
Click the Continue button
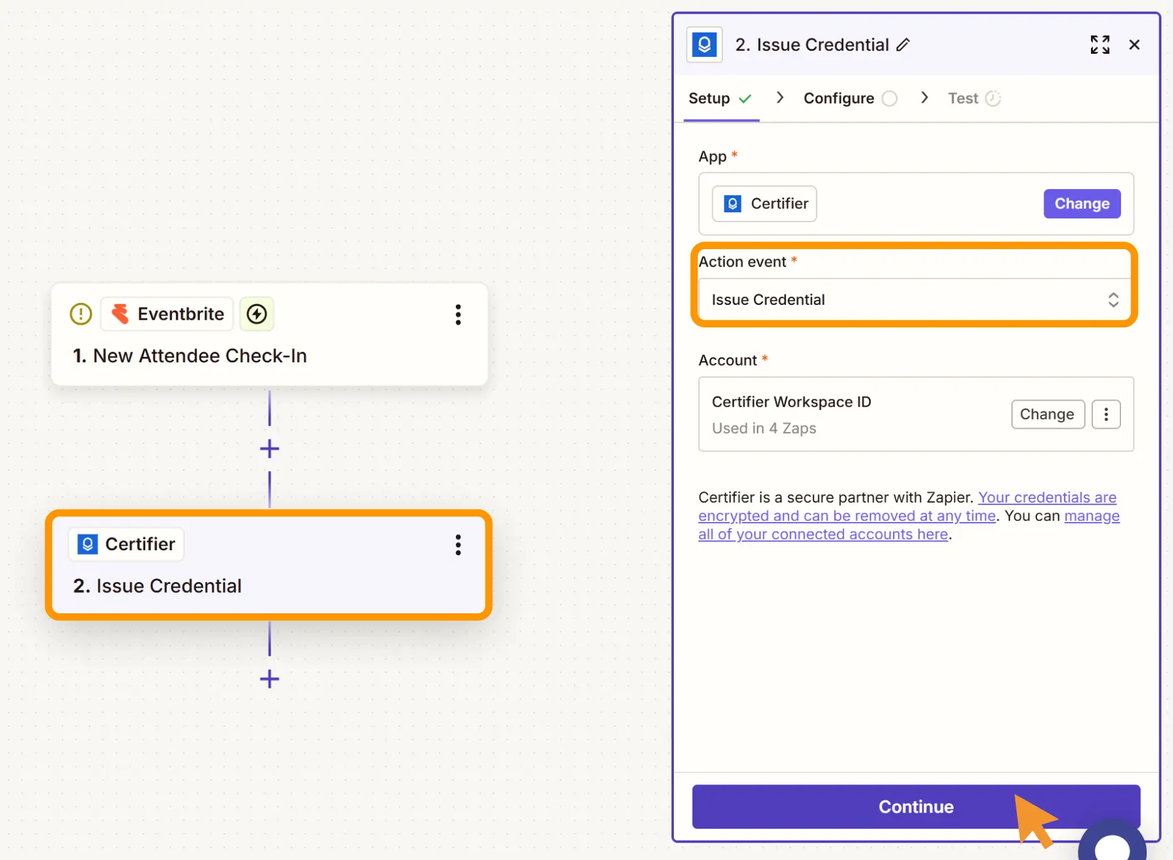click(x=916, y=806)
